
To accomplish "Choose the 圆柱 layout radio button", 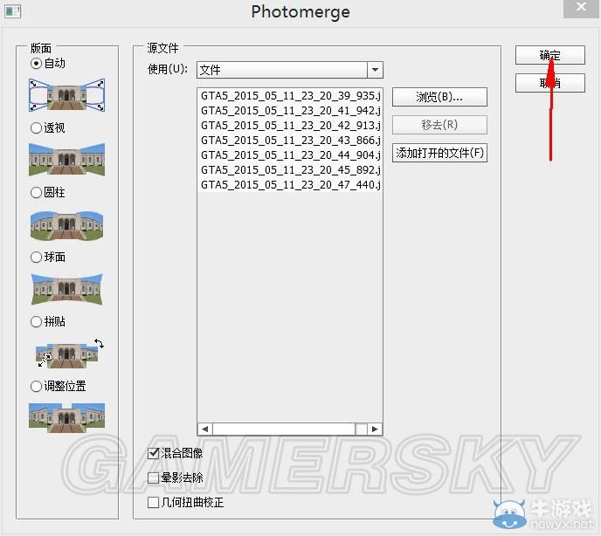I will (36, 193).
